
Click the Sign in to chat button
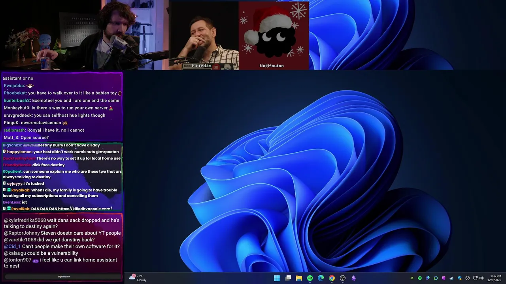coord(64,277)
